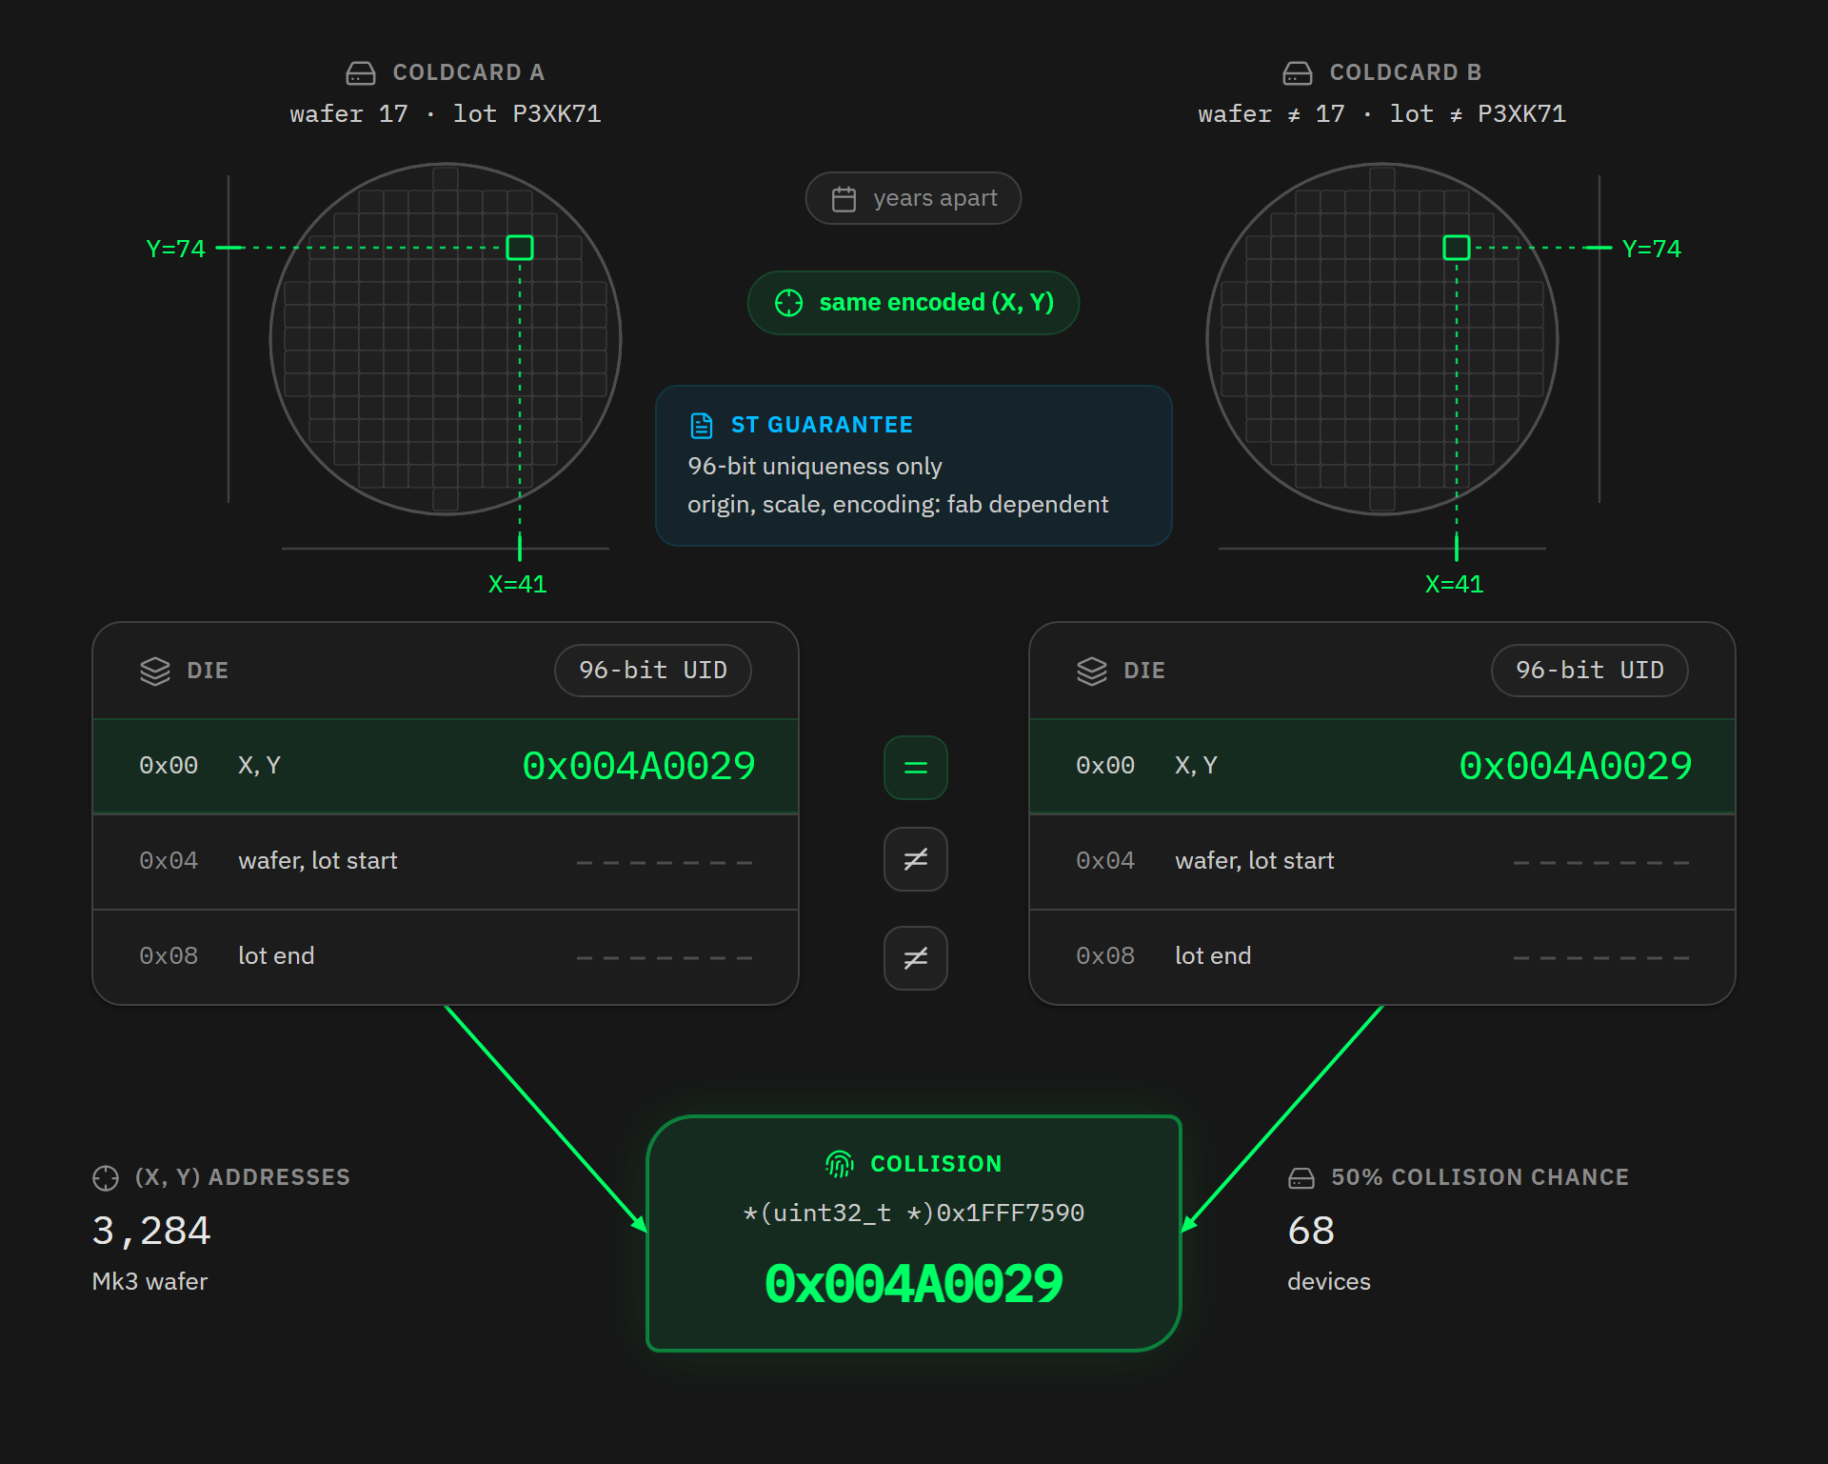This screenshot has height=1464, width=1828.
Task: Click the not-equal badge between lot end rows
Action: coord(916,958)
